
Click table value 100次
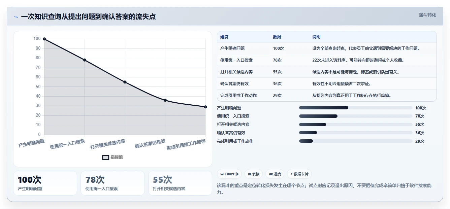click(x=279, y=48)
